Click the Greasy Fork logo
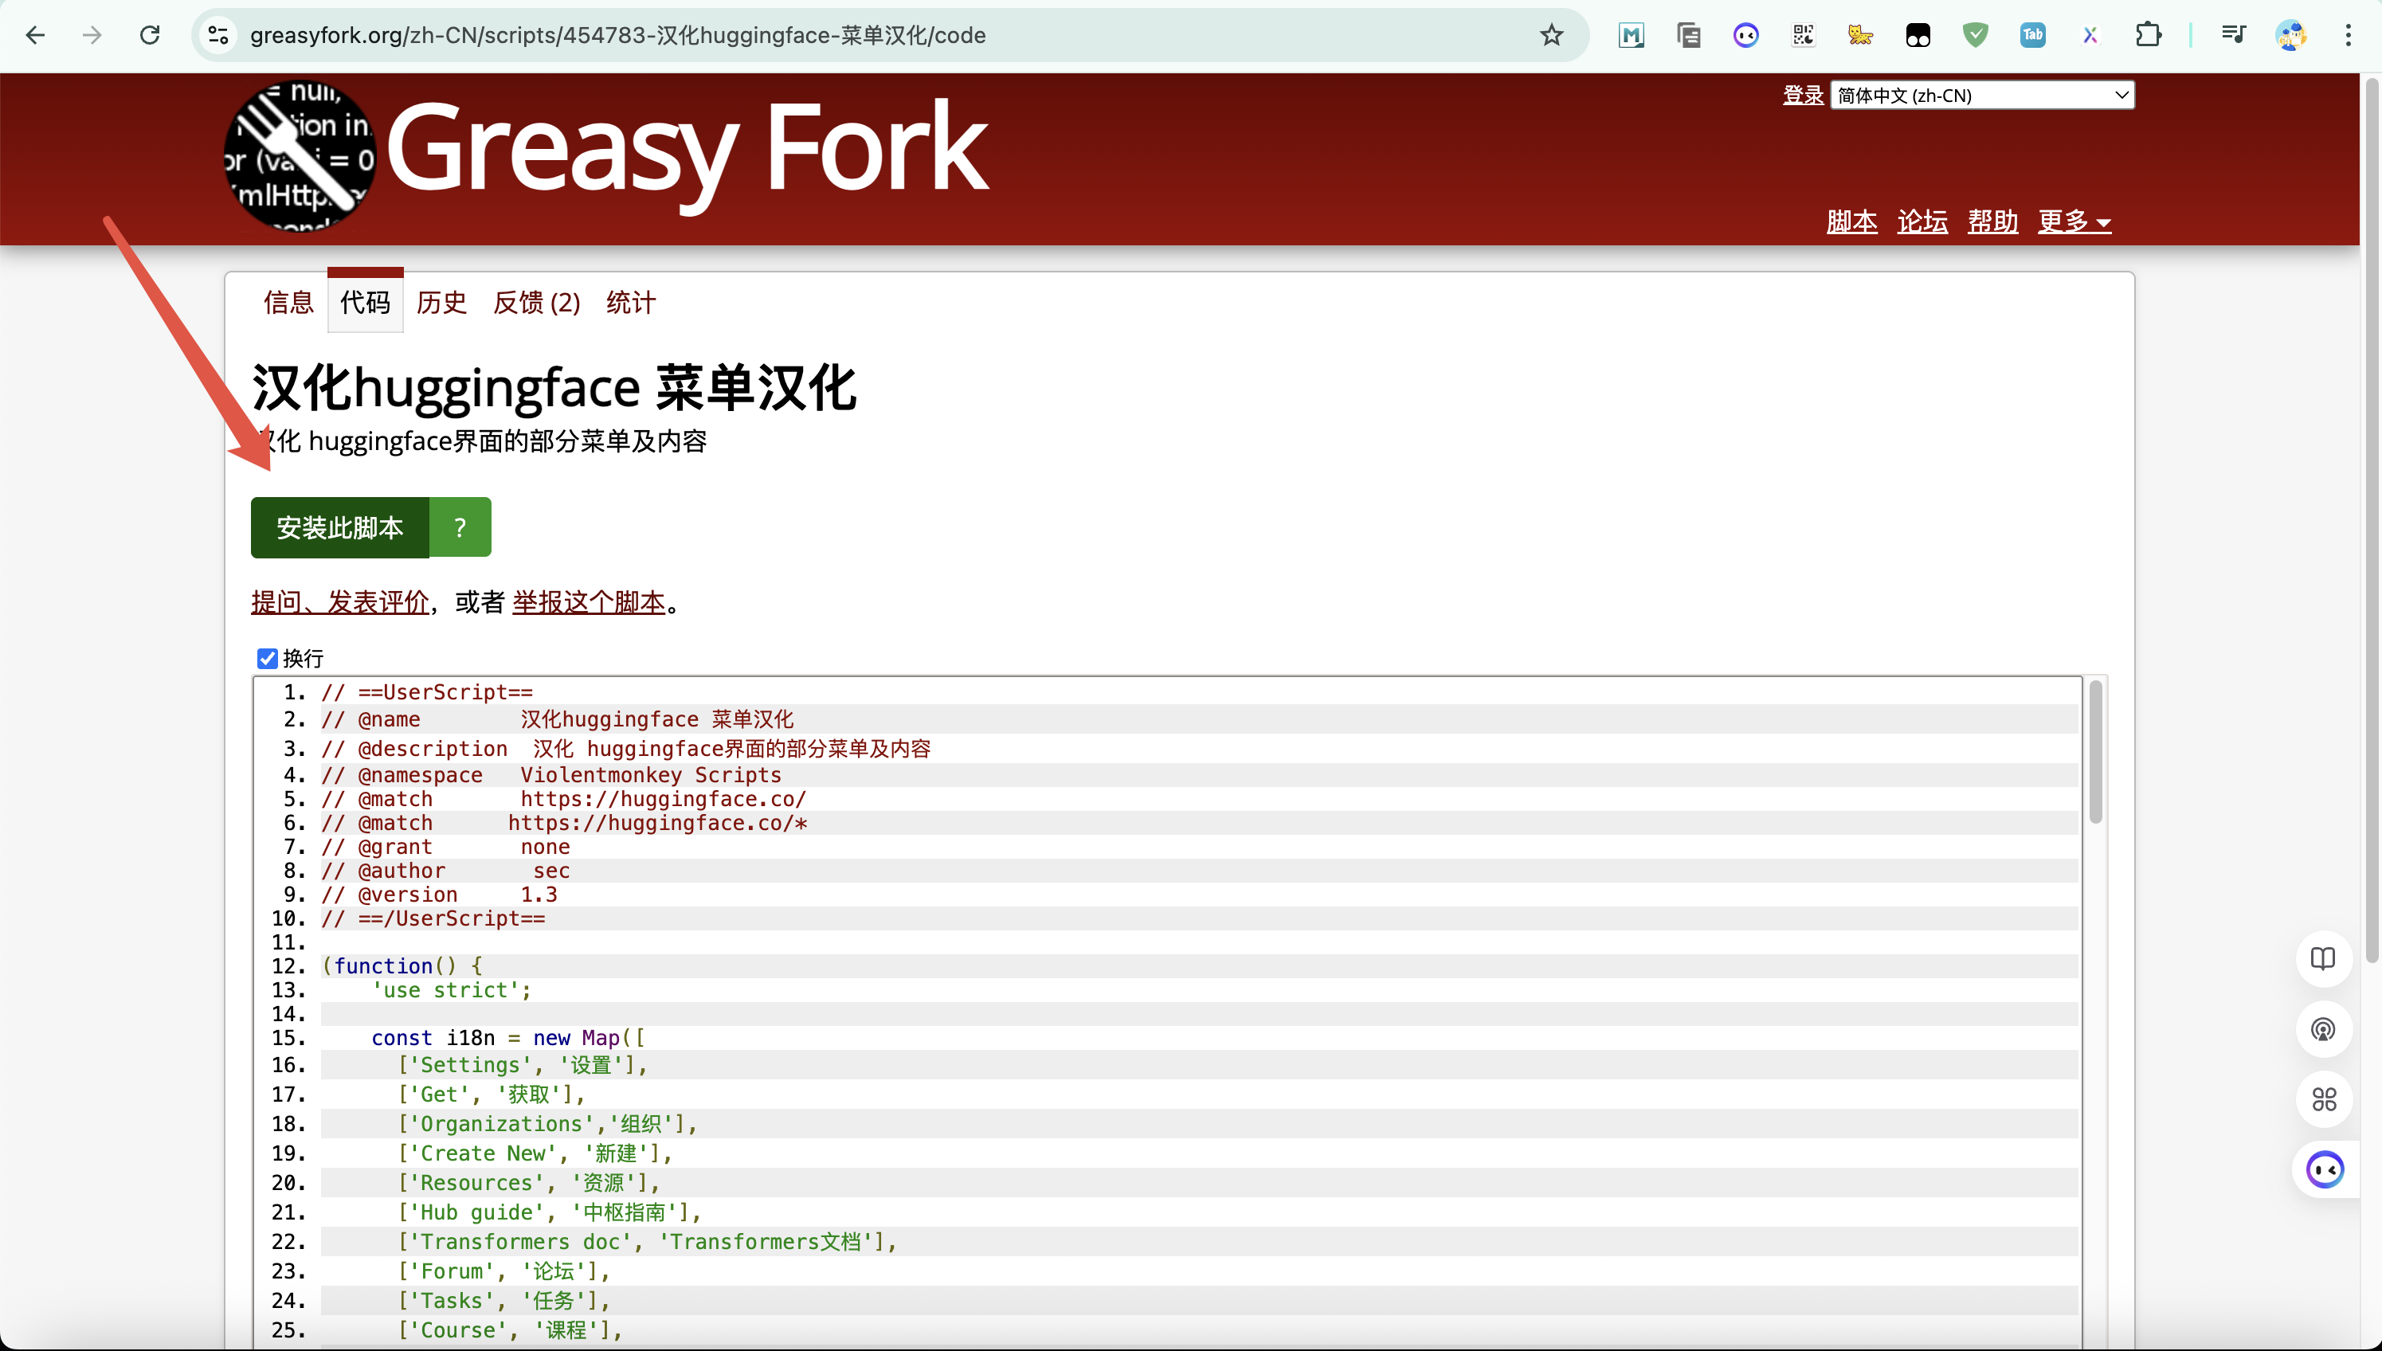This screenshot has height=1351, width=2382. pyautogui.click(x=300, y=156)
